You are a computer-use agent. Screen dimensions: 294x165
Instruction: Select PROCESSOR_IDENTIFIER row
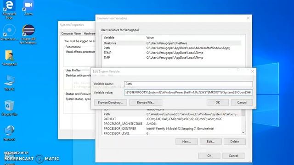tap(172, 129)
